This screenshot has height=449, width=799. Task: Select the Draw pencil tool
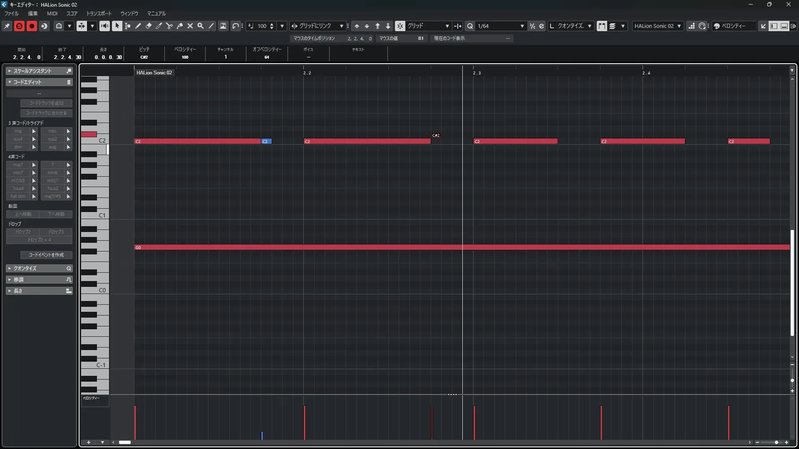tap(138, 26)
